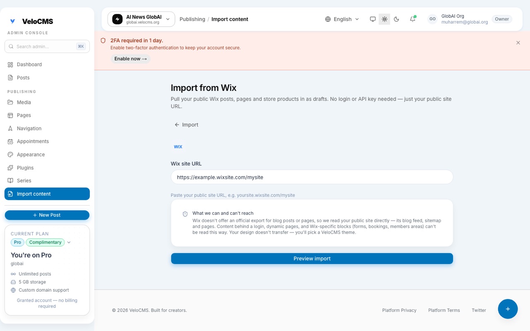
Task: Click shield icon beside What we can reach
Action: tap(185, 214)
